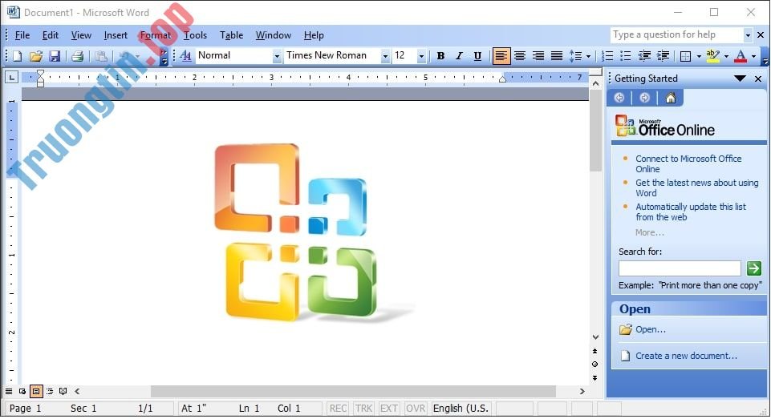Switch to Outline view
Screen dimensions: 771x419
[49, 392]
